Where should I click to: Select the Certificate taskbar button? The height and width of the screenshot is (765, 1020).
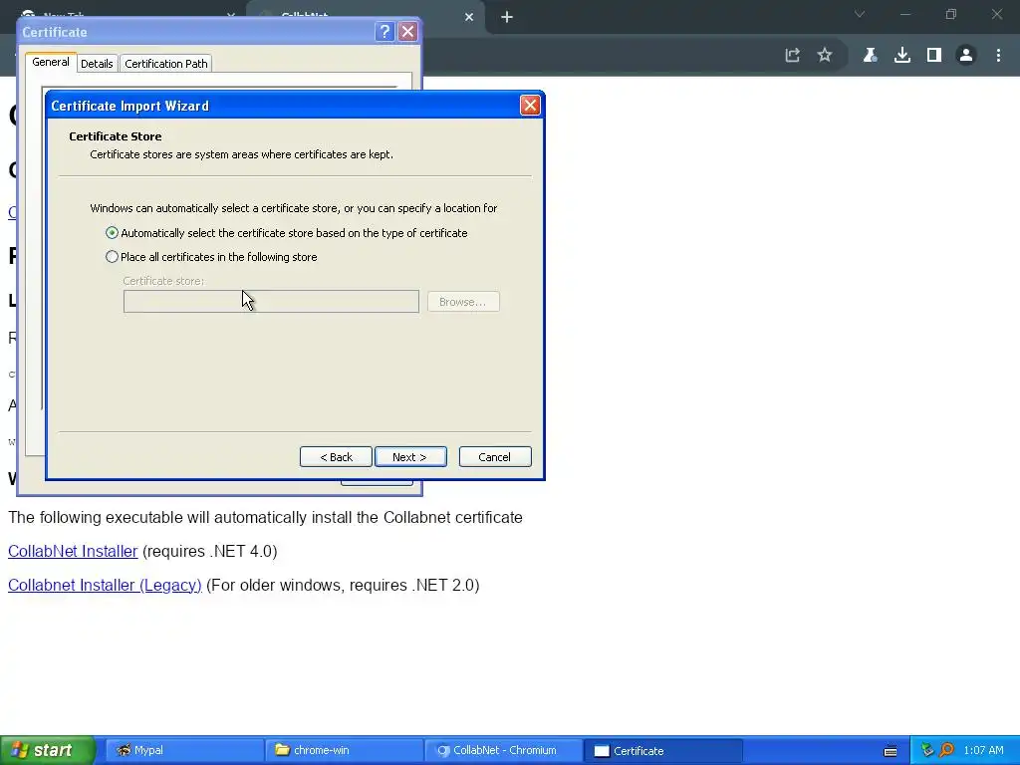pyautogui.click(x=662, y=751)
